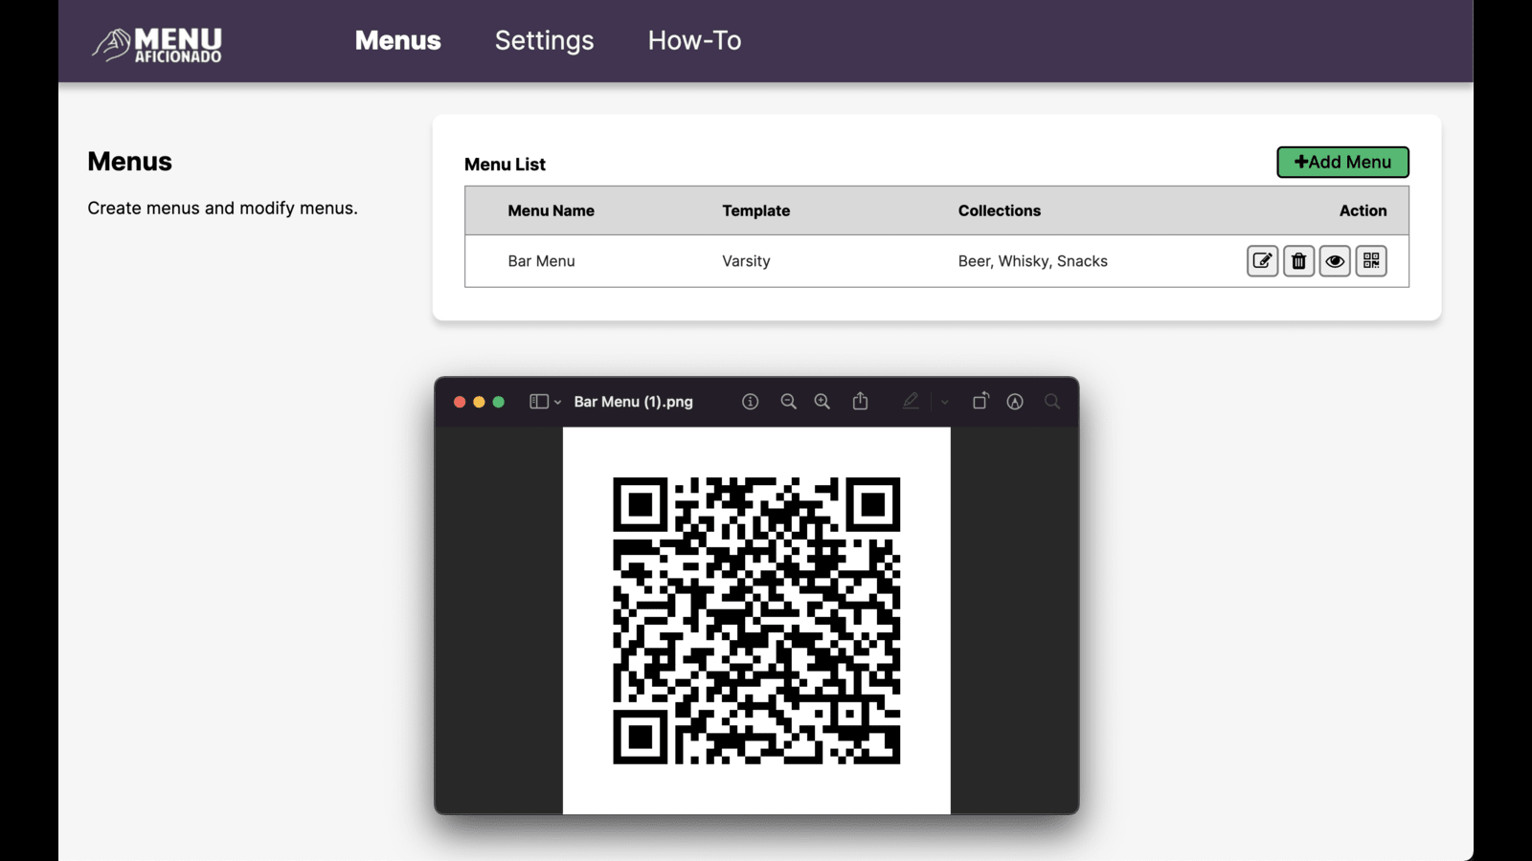Click the Menu List heading
Screen dimensions: 1532x861
[x=505, y=165]
